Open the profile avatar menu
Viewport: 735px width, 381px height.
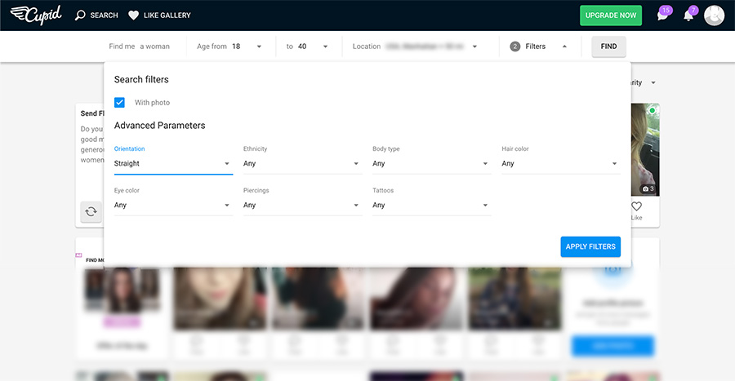point(714,16)
